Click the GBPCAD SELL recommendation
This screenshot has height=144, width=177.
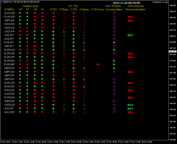click(131, 72)
